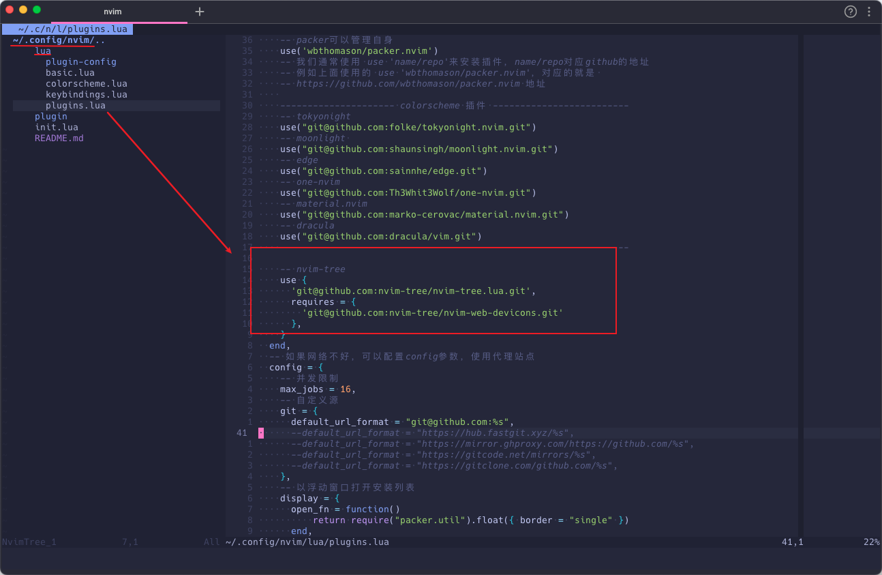The height and width of the screenshot is (575, 882).
Task: Click line number 41 in gutter
Action: tap(242, 433)
